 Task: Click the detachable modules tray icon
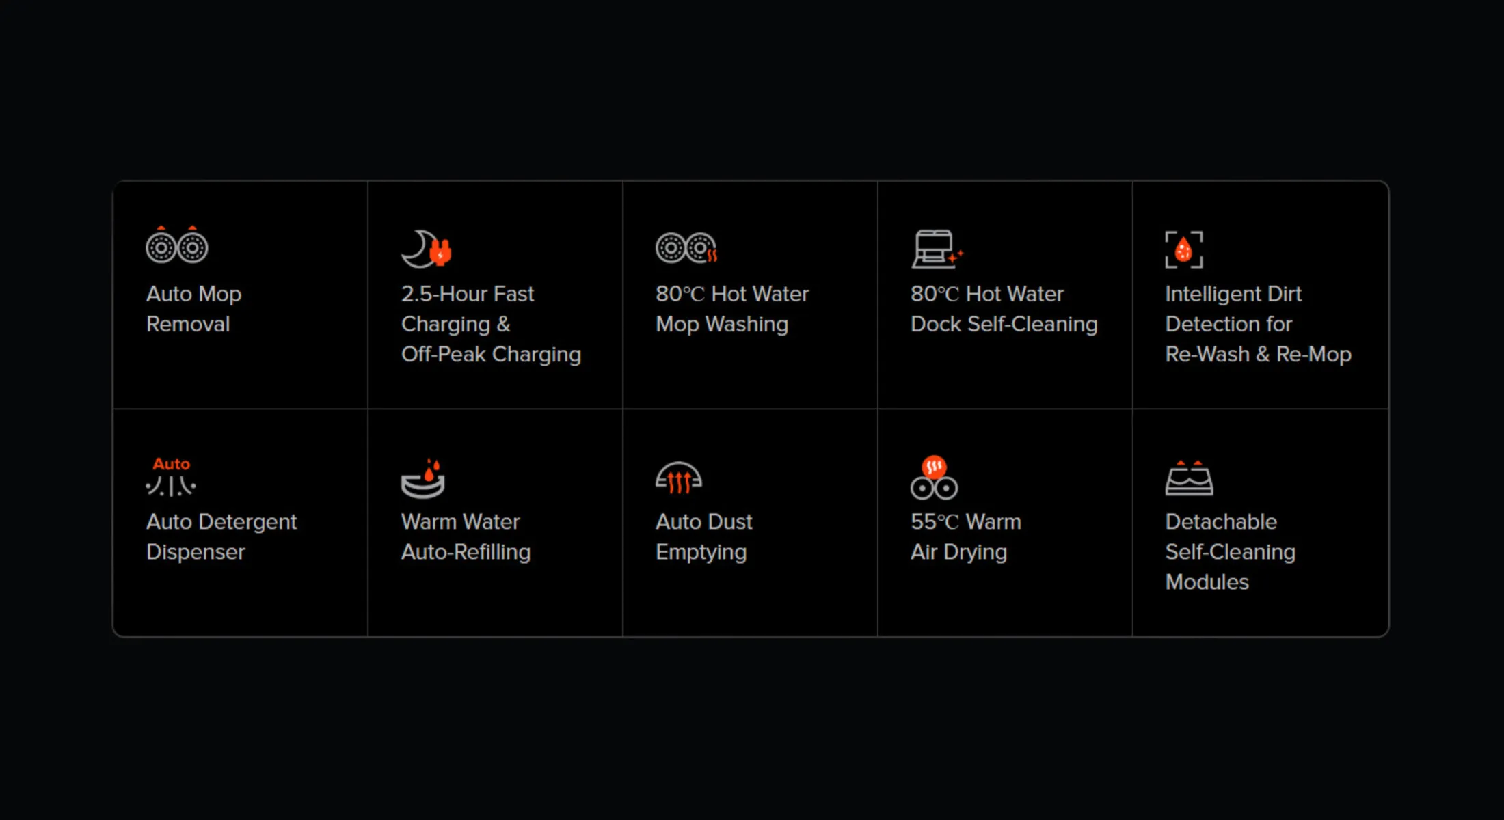(1190, 478)
